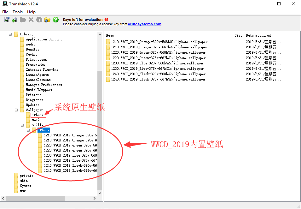Select the Ringtones folder in tree
Screen dimensions: 301x209
pyautogui.click(x=35, y=100)
